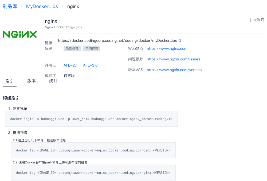
Task: Open https://www.nginx.com website link
Action: coord(167,48)
